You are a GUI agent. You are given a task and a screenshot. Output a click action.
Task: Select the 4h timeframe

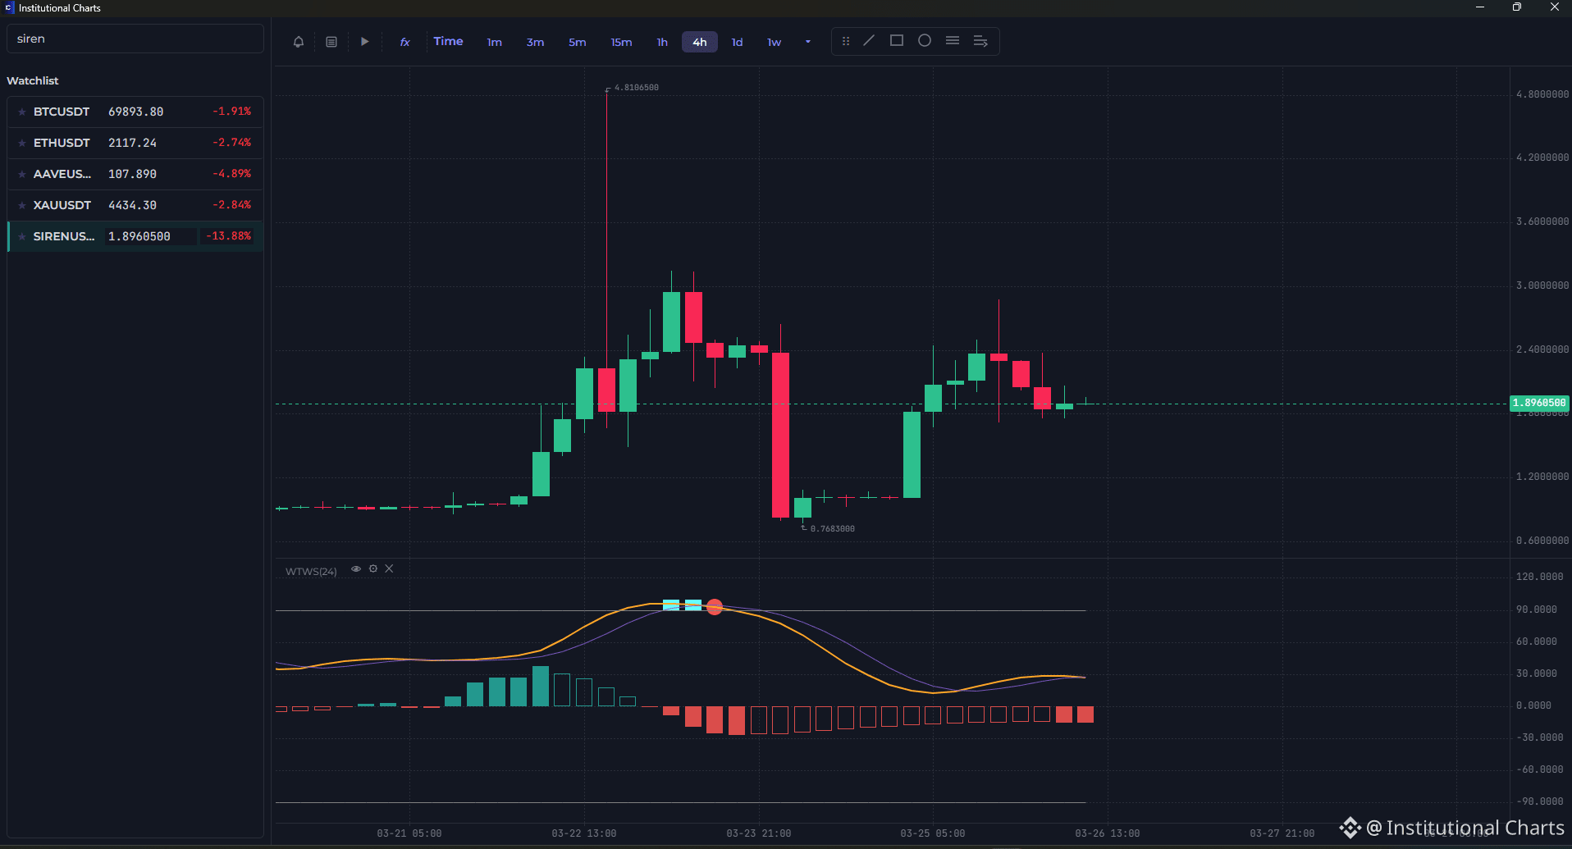click(699, 42)
